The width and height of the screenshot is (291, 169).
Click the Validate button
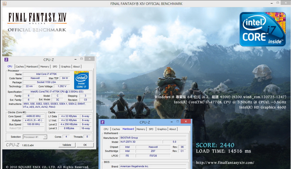pos(67,145)
